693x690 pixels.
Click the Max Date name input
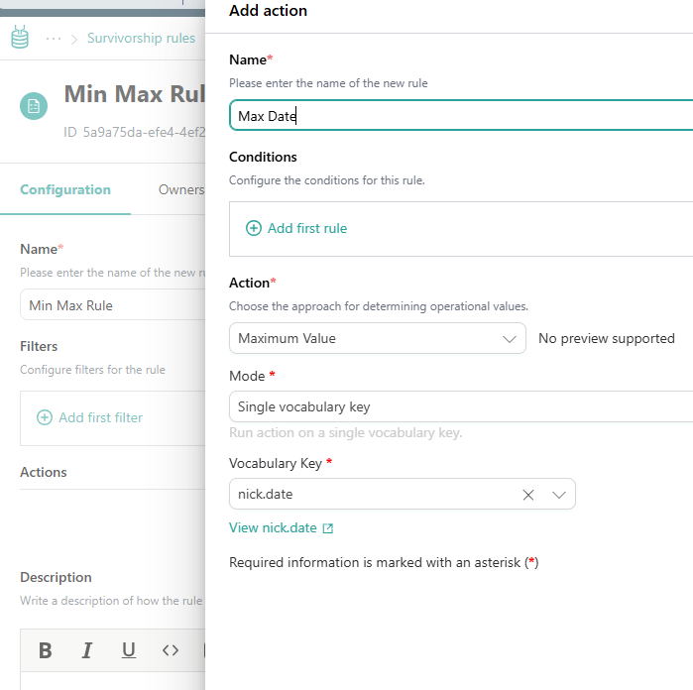point(461,115)
